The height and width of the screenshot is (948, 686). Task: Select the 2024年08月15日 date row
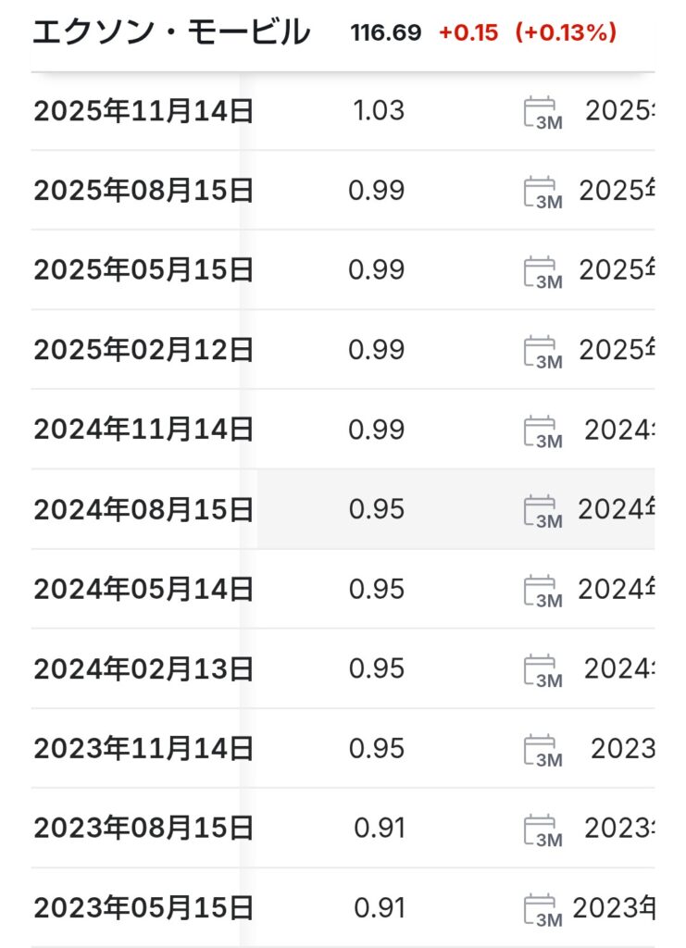(143, 509)
